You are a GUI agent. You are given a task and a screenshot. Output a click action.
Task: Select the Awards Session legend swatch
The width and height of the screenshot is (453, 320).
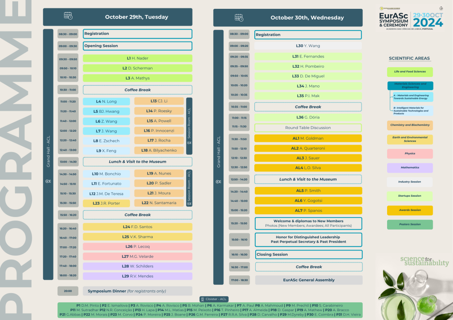point(410,210)
